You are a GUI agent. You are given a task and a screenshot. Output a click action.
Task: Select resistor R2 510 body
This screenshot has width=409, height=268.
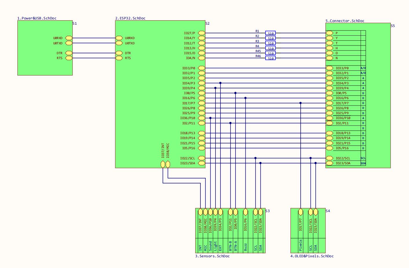click(271, 38)
